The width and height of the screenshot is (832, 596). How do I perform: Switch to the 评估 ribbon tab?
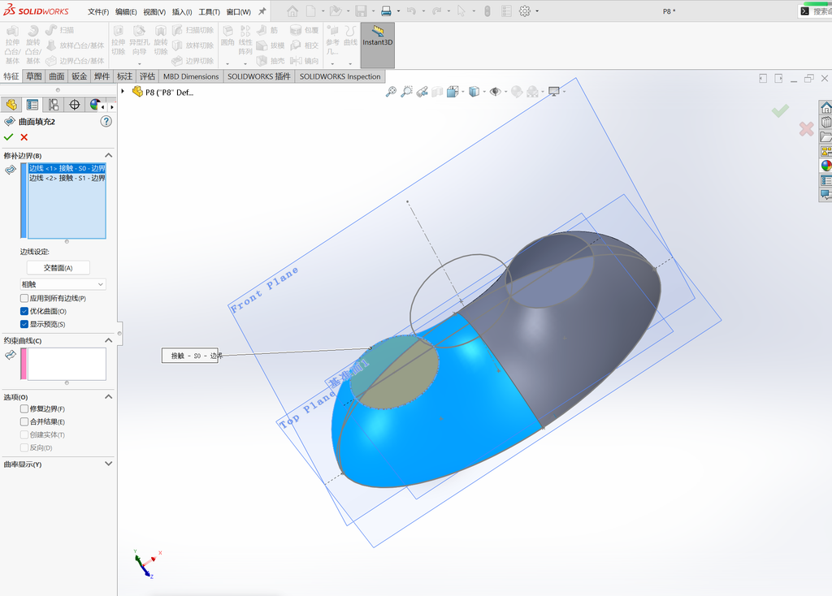click(x=147, y=76)
